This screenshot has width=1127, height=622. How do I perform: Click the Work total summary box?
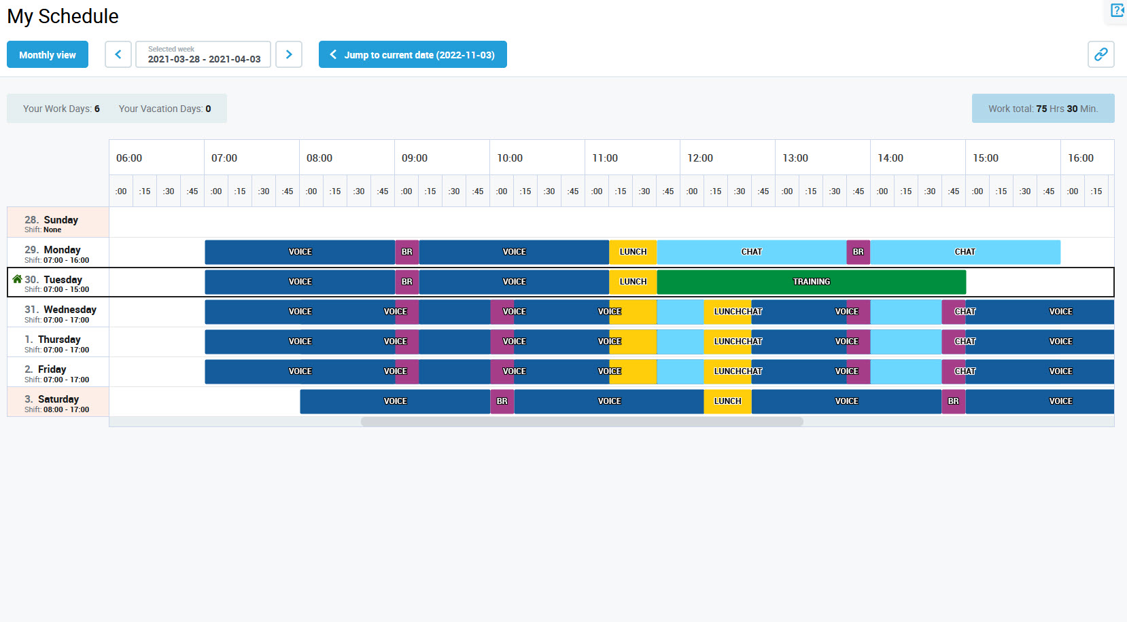tap(1043, 109)
